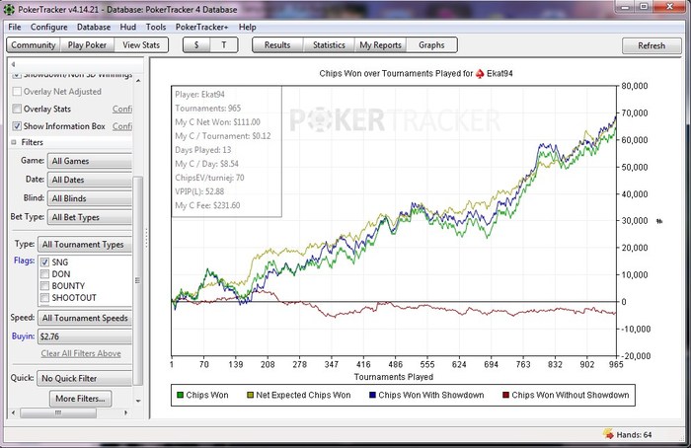This screenshot has width=691, height=448.
Task: Click the sidebar vertical scrollbar thumb
Action: (138, 280)
